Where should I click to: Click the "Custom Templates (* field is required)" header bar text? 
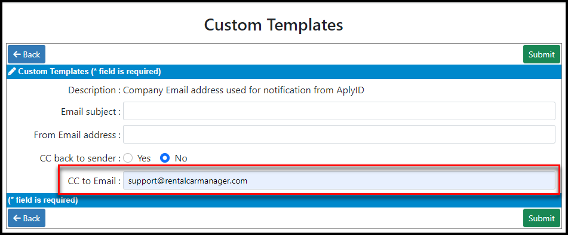[90, 71]
